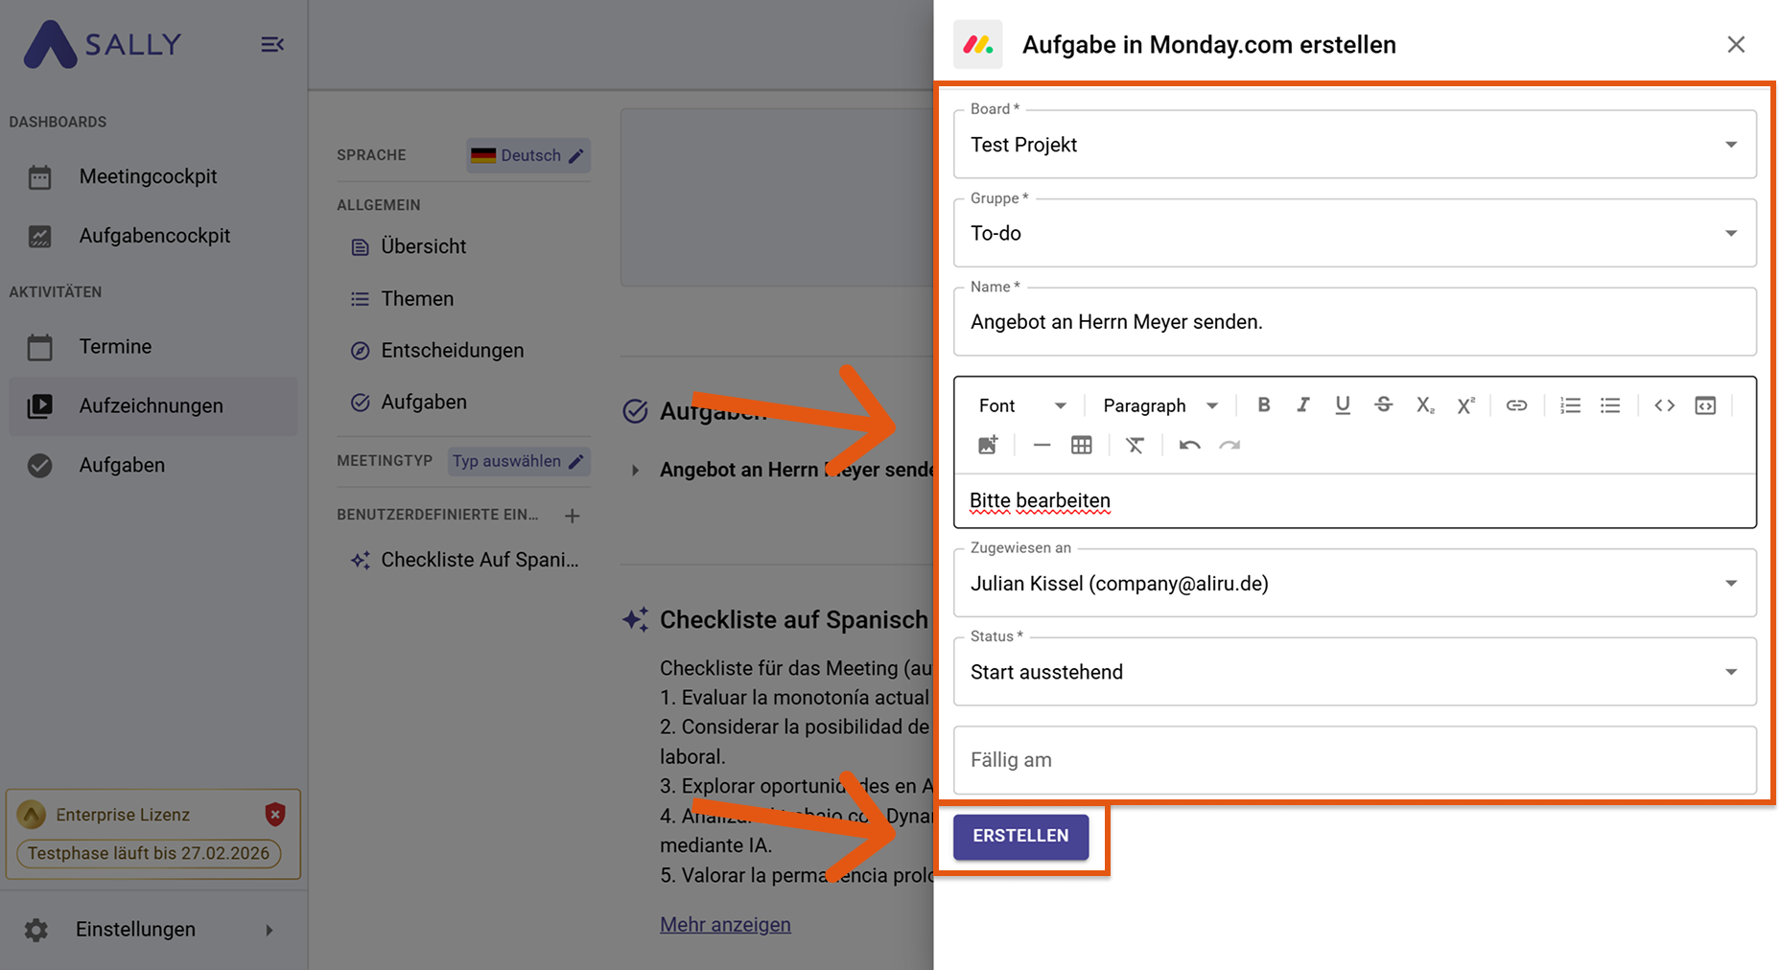Insert a numbered list
This screenshot has height=970, width=1780.
click(1570, 405)
